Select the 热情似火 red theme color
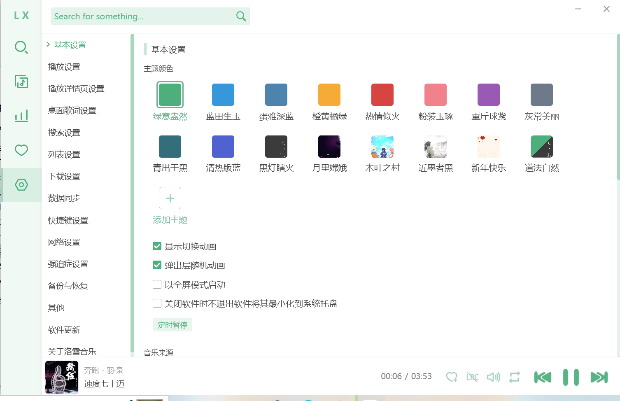Screen dimensions: 620x401 pos(382,95)
